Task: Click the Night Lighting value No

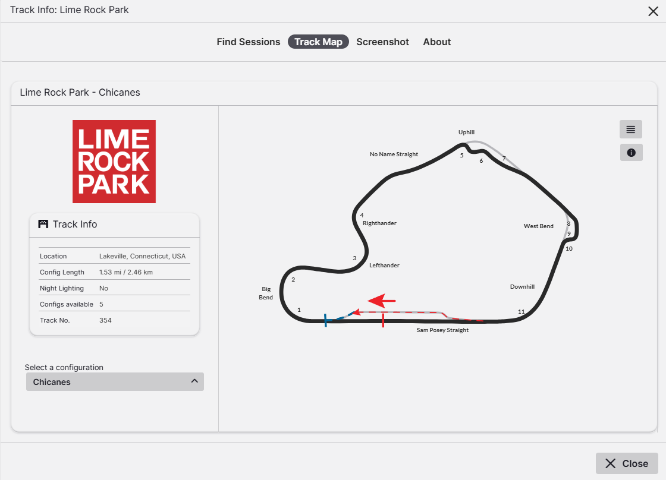Action: coord(103,288)
